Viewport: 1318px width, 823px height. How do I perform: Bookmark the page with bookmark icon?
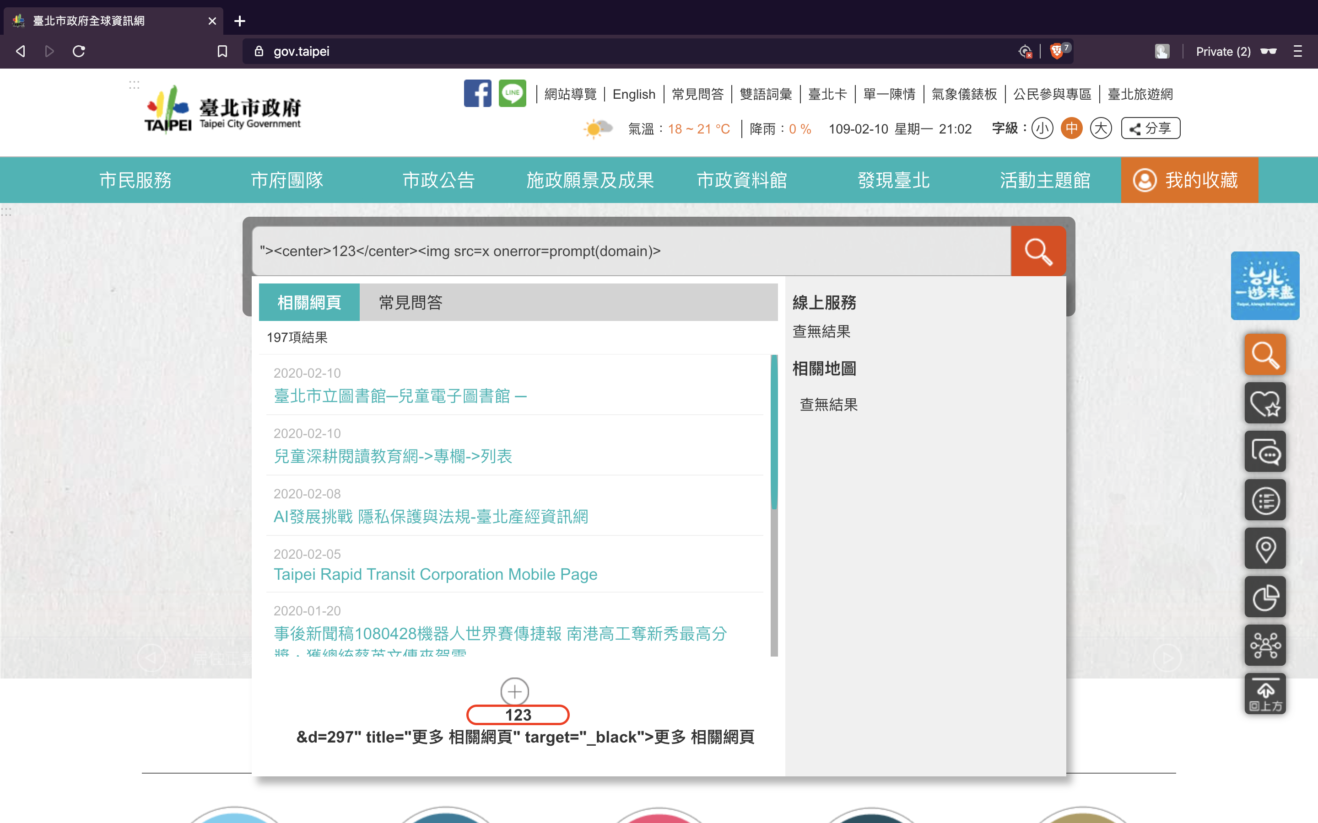point(222,51)
